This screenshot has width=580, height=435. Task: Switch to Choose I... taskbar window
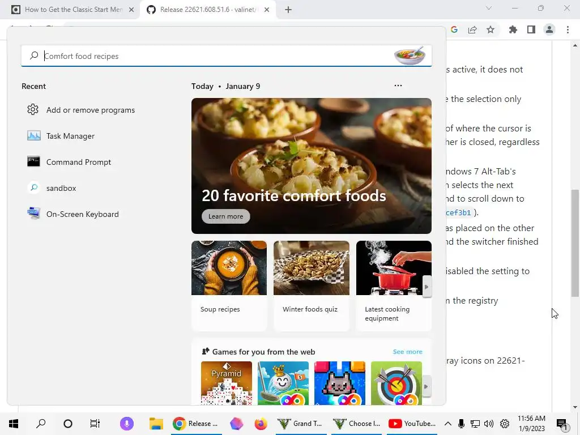pos(357,424)
